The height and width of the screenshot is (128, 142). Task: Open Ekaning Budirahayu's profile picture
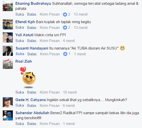[8, 6]
